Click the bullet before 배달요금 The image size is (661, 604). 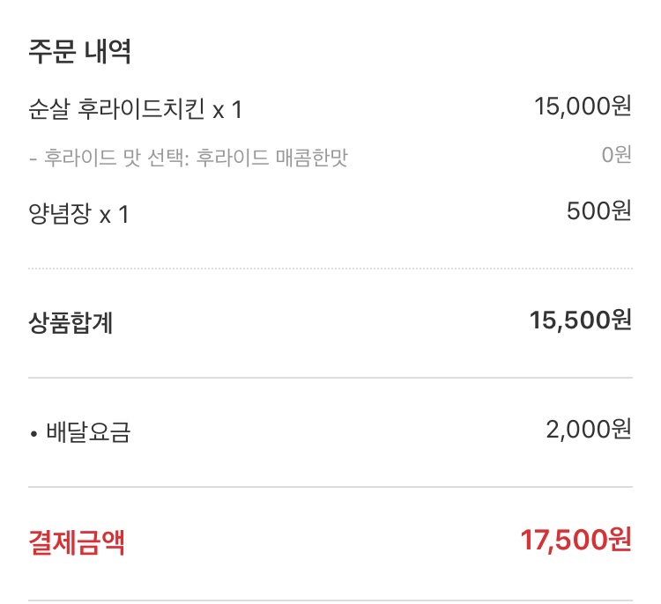pos(33,434)
